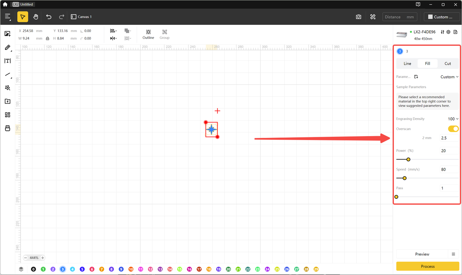Switch to the hand pan tool

pos(36,17)
